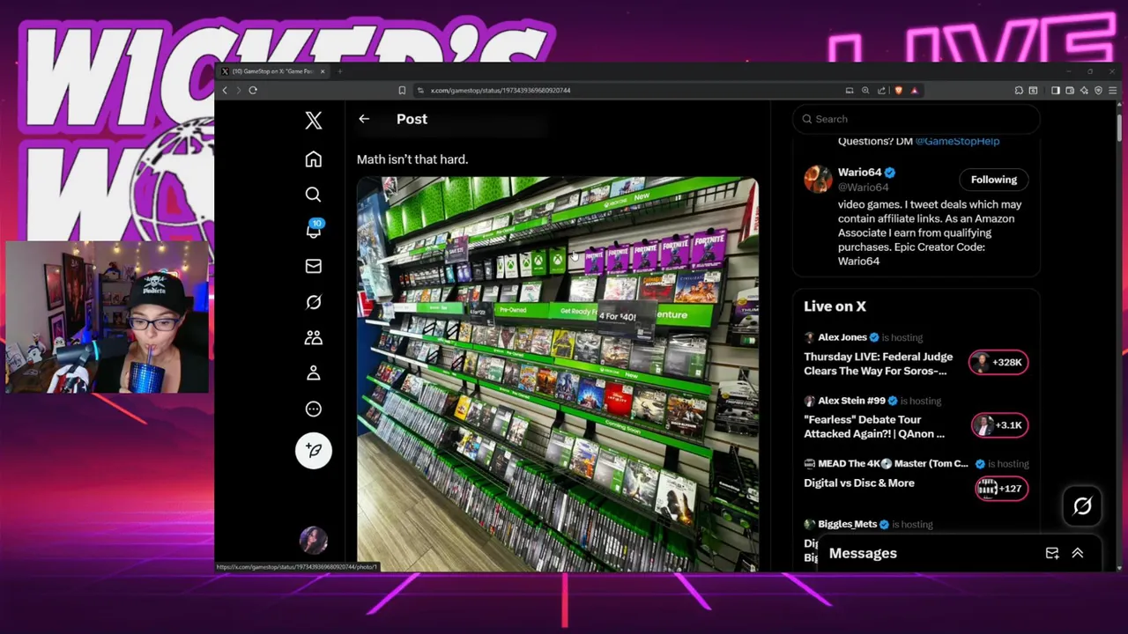Viewport: 1128px width, 634px height.
Task: Click the address bar URL
Action: click(501, 90)
